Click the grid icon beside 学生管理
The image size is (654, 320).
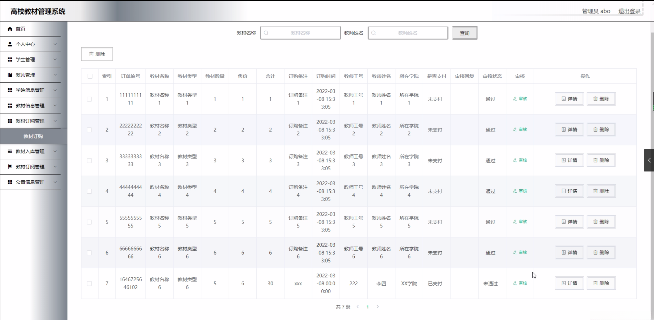pyautogui.click(x=10, y=59)
